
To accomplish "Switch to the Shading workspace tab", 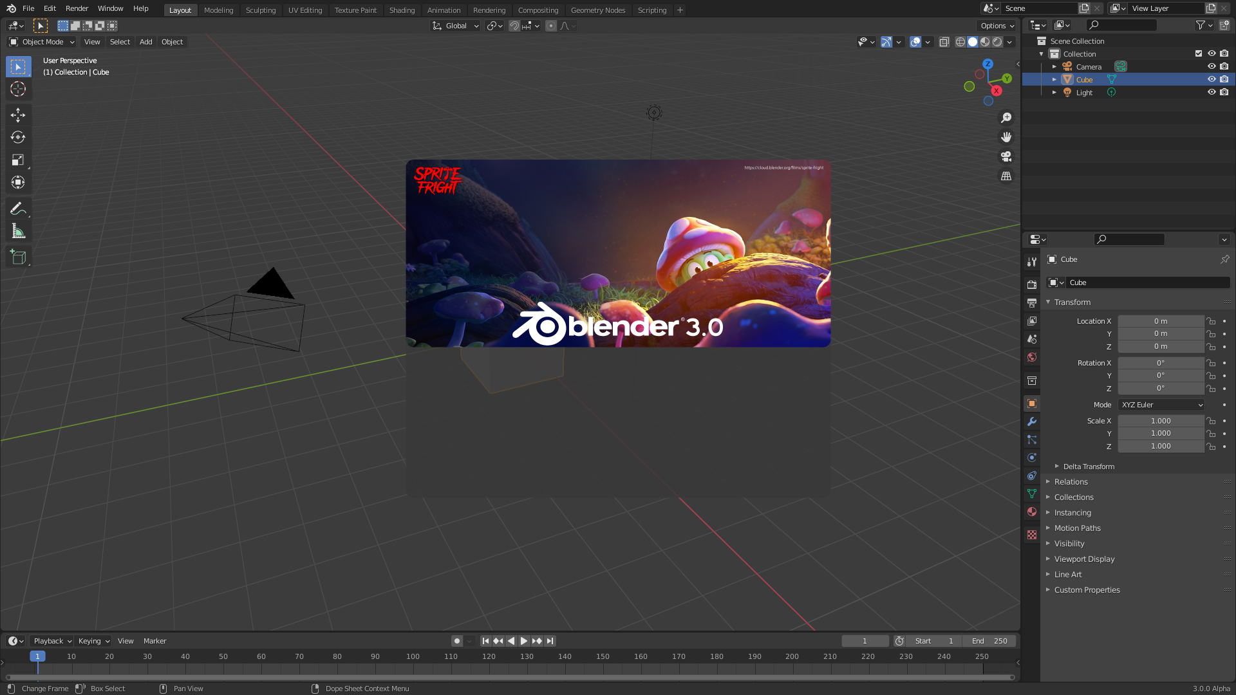I will (402, 10).
